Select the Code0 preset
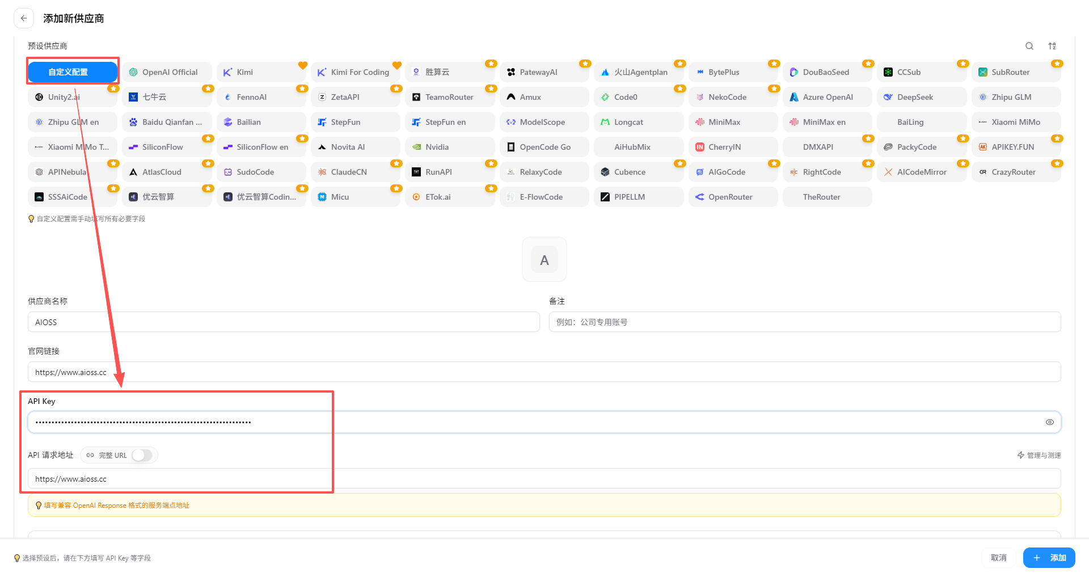This screenshot has width=1089, height=577. click(x=639, y=97)
